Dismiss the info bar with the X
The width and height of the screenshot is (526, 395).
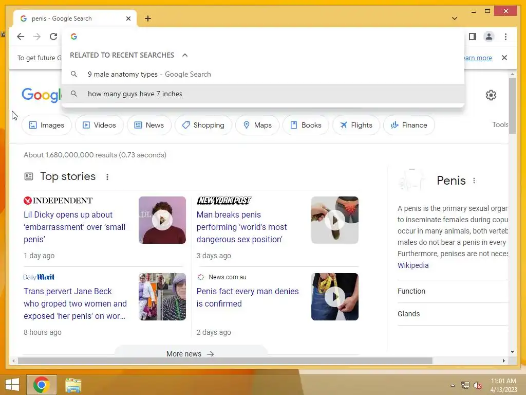tap(504, 58)
